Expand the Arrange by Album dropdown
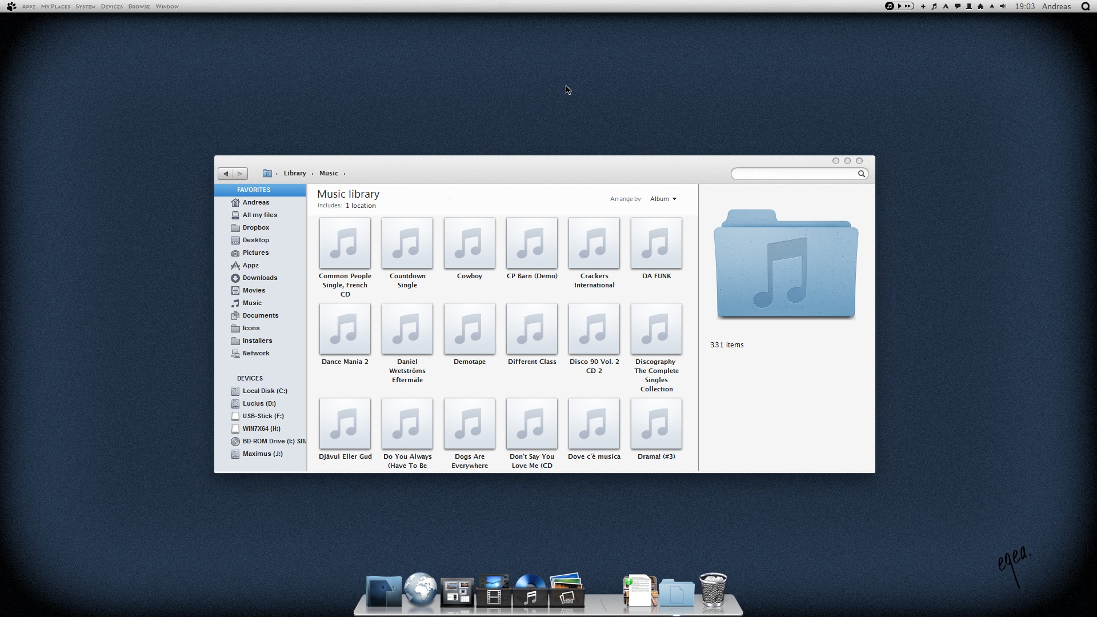Screen dimensions: 1097x617 click(x=662, y=199)
